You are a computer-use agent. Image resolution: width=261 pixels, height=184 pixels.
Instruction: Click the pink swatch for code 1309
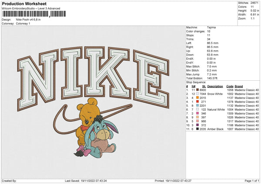(x=197, y=113)
